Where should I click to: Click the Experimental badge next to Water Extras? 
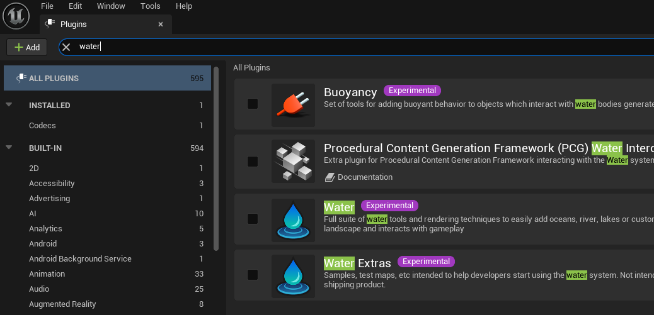point(426,262)
